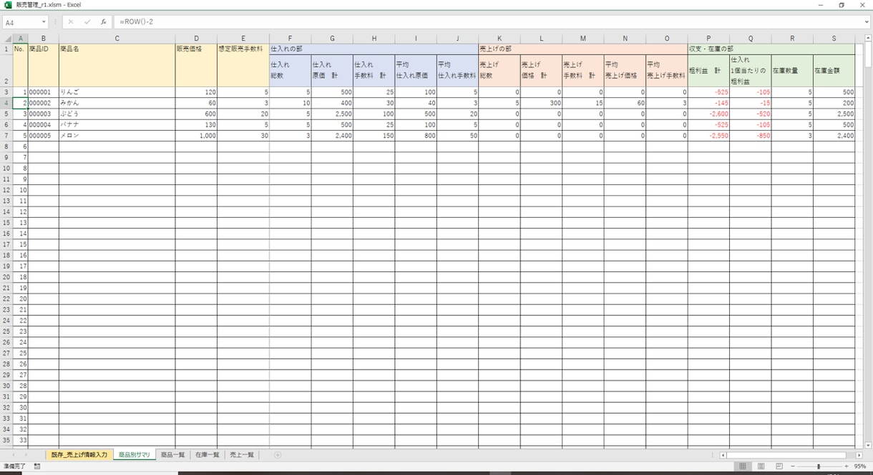
Task: Click the zoom in plus icon
Action: (x=847, y=466)
